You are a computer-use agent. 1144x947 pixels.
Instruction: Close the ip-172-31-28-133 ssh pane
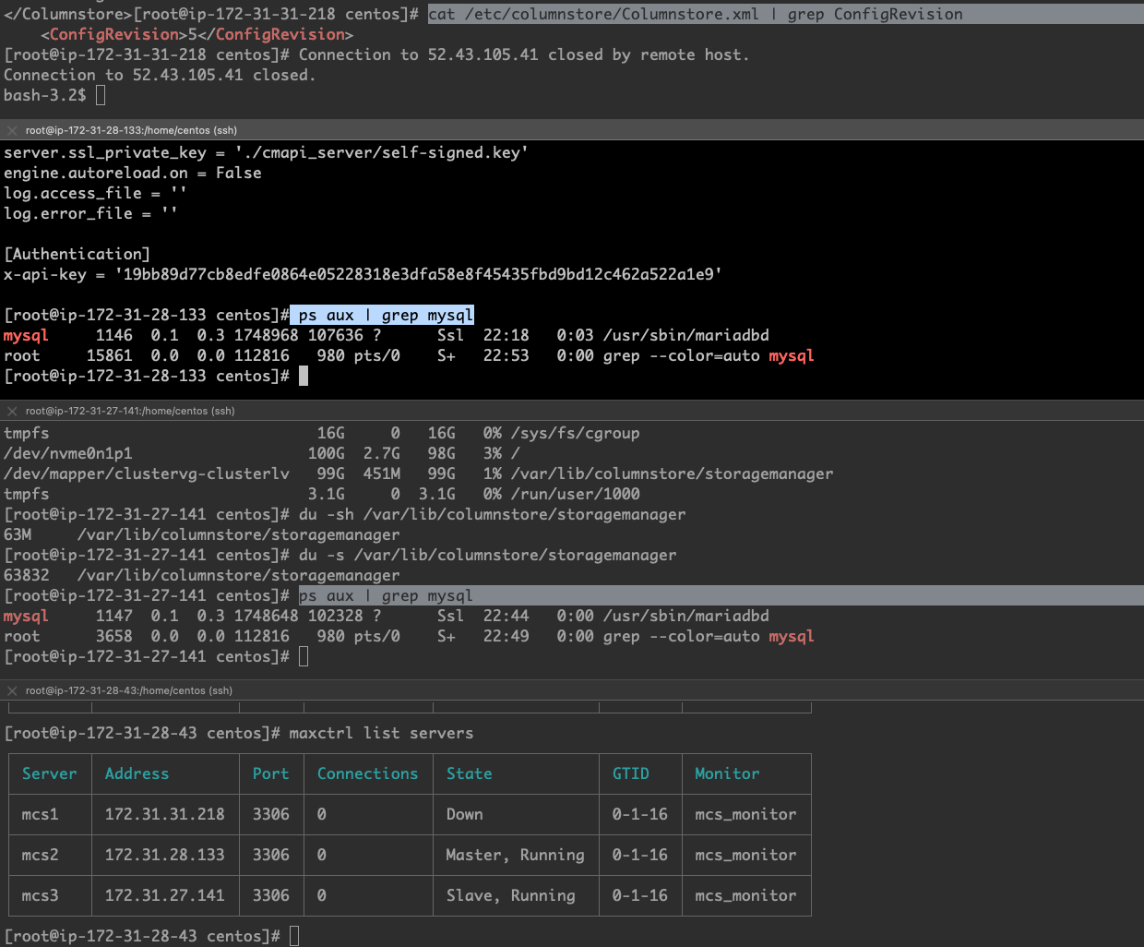12,130
